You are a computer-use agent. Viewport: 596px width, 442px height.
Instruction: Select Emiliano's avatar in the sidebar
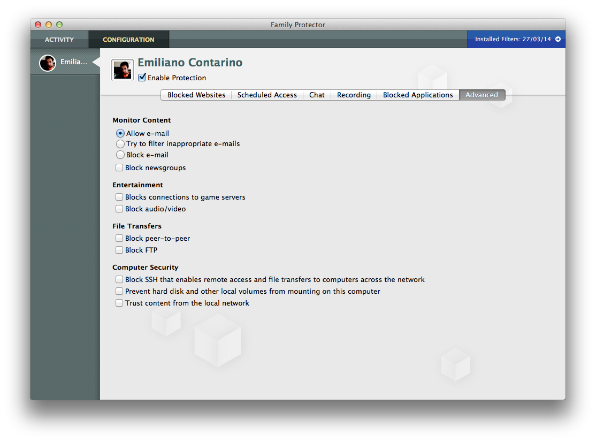click(48, 63)
